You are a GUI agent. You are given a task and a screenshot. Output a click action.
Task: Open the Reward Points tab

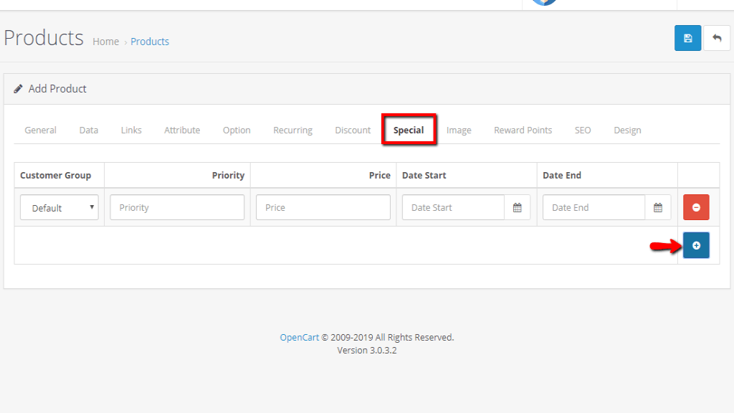point(523,130)
